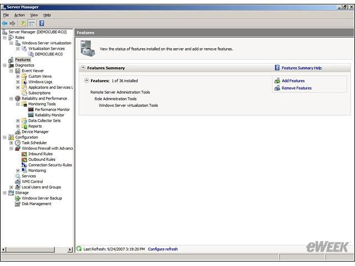Open the blue Help toolbar icon
The width and height of the screenshot is (355, 266).
point(42,23)
